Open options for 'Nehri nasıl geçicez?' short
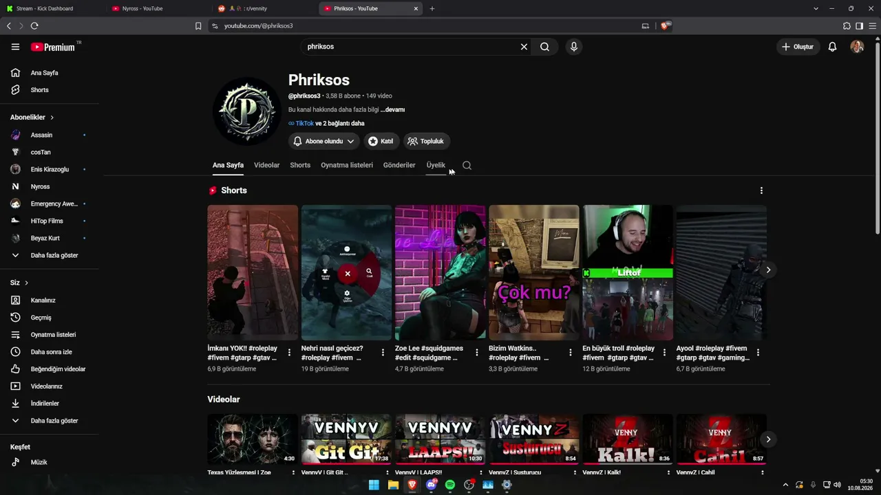Screen dimensions: 881x495 [x=383, y=353]
